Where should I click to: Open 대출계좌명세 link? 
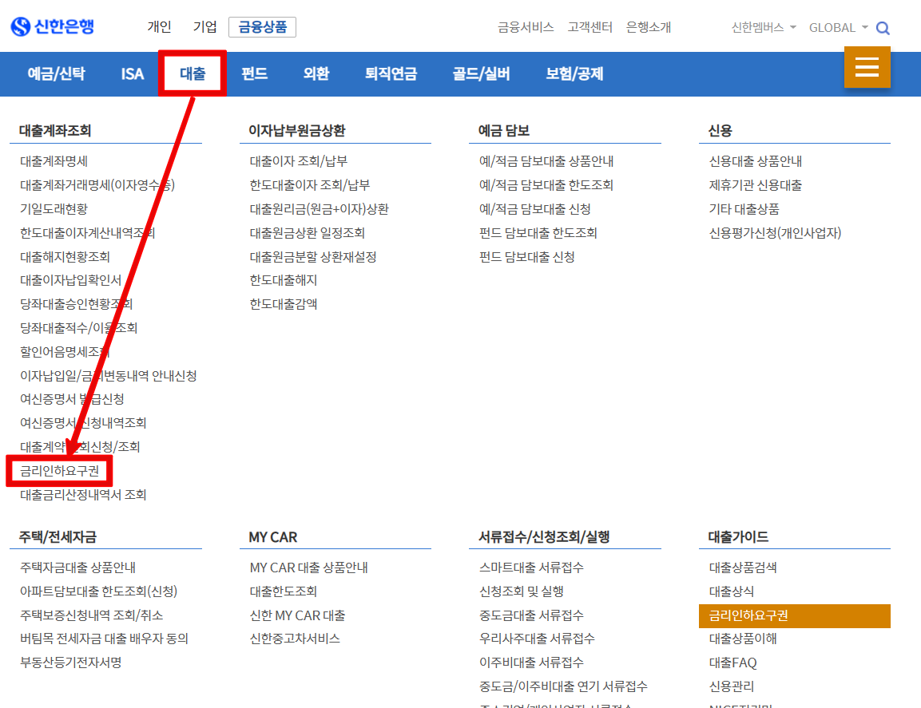tap(54, 161)
